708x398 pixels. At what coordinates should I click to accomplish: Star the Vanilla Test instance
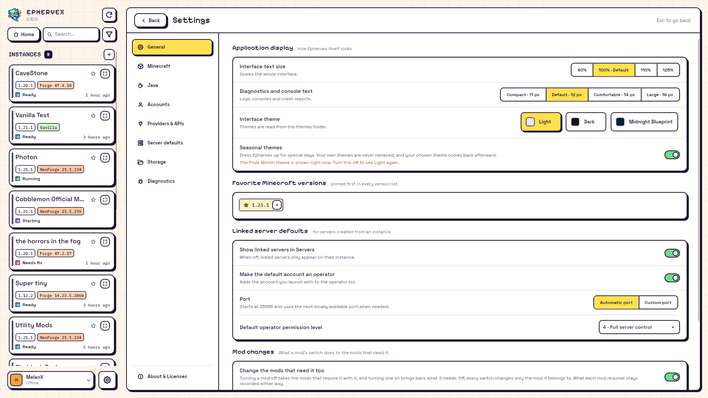(93, 116)
